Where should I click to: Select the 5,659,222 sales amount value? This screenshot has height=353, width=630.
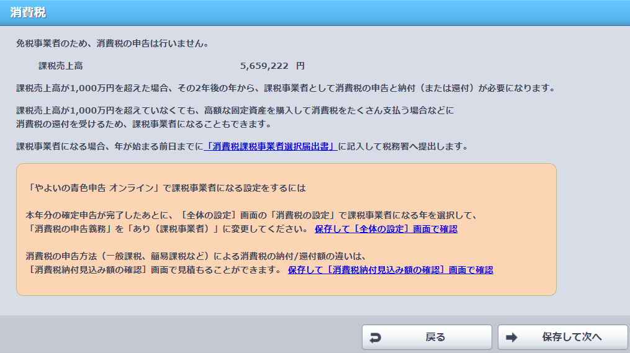[x=264, y=66]
